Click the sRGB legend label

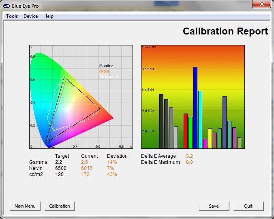(104, 71)
